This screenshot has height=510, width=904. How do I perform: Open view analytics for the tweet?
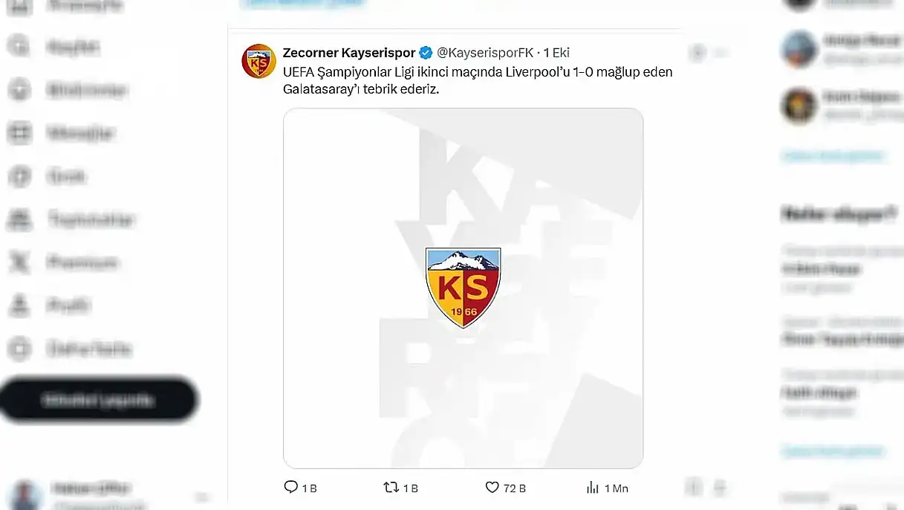593,488
